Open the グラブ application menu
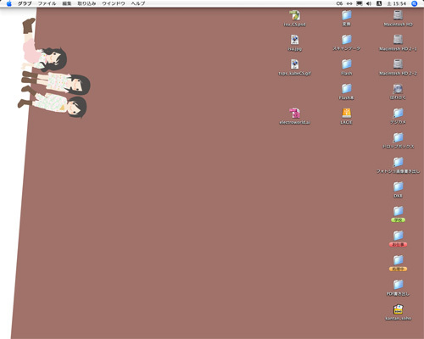This screenshot has height=339, width=424. [25, 3]
